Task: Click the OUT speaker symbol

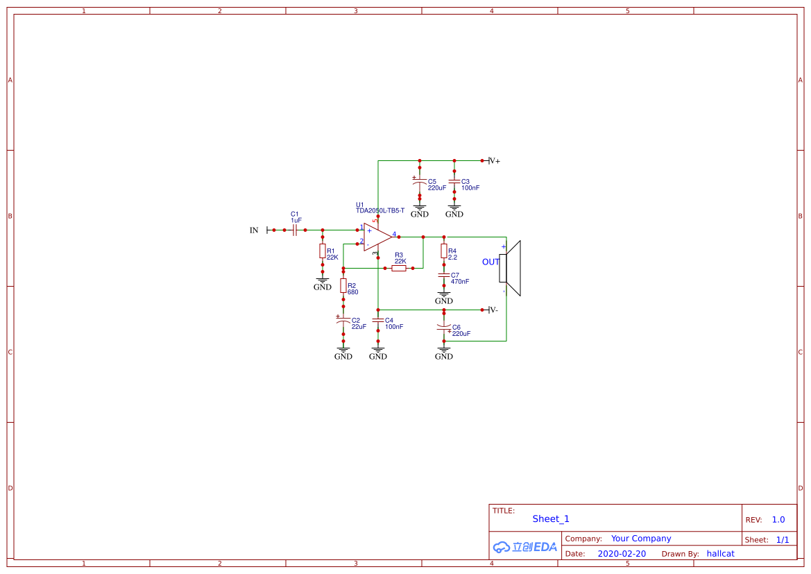Action: point(510,268)
